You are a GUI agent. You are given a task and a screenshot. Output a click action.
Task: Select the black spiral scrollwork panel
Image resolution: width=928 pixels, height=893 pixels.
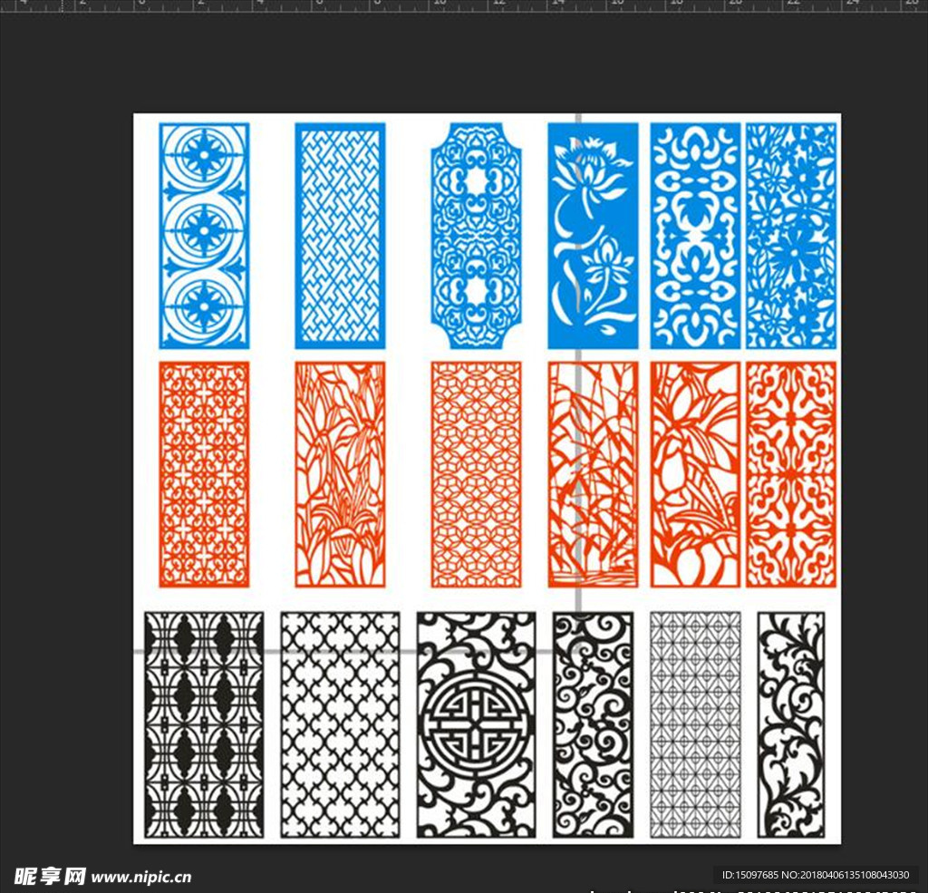pyautogui.click(x=593, y=724)
